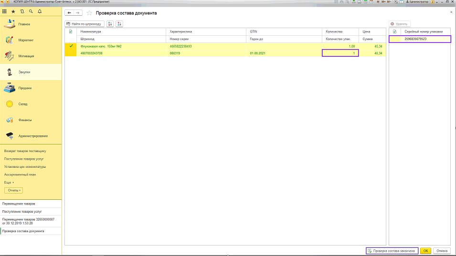Image resolution: width=456 pixels, height=256 pixels.
Task: Toggle the check-all header in the product table
Action: pos(71,31)
